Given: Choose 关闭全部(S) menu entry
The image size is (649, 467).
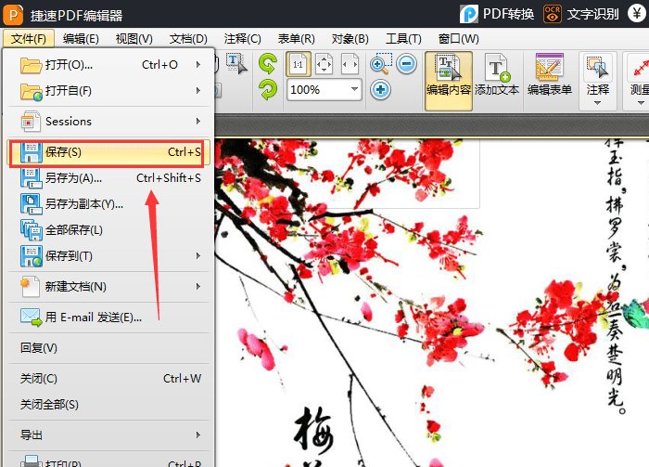Looking at the screenshot, I should (108, 405).
